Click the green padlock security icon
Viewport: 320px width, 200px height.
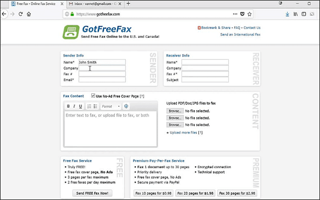point(72,14)
